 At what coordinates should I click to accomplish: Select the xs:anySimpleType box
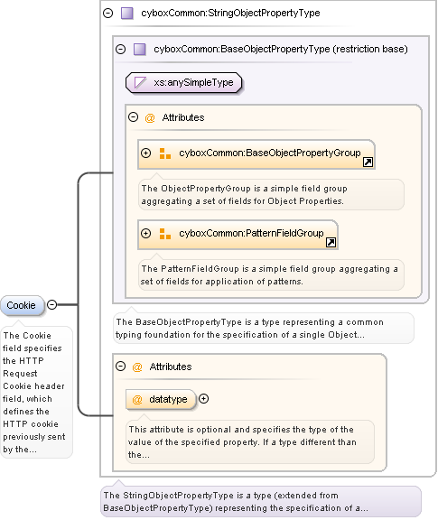(x=183, y=82)
